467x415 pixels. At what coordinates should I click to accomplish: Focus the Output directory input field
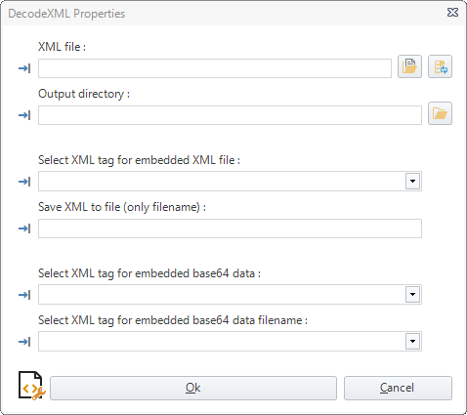tap(230, 115)
